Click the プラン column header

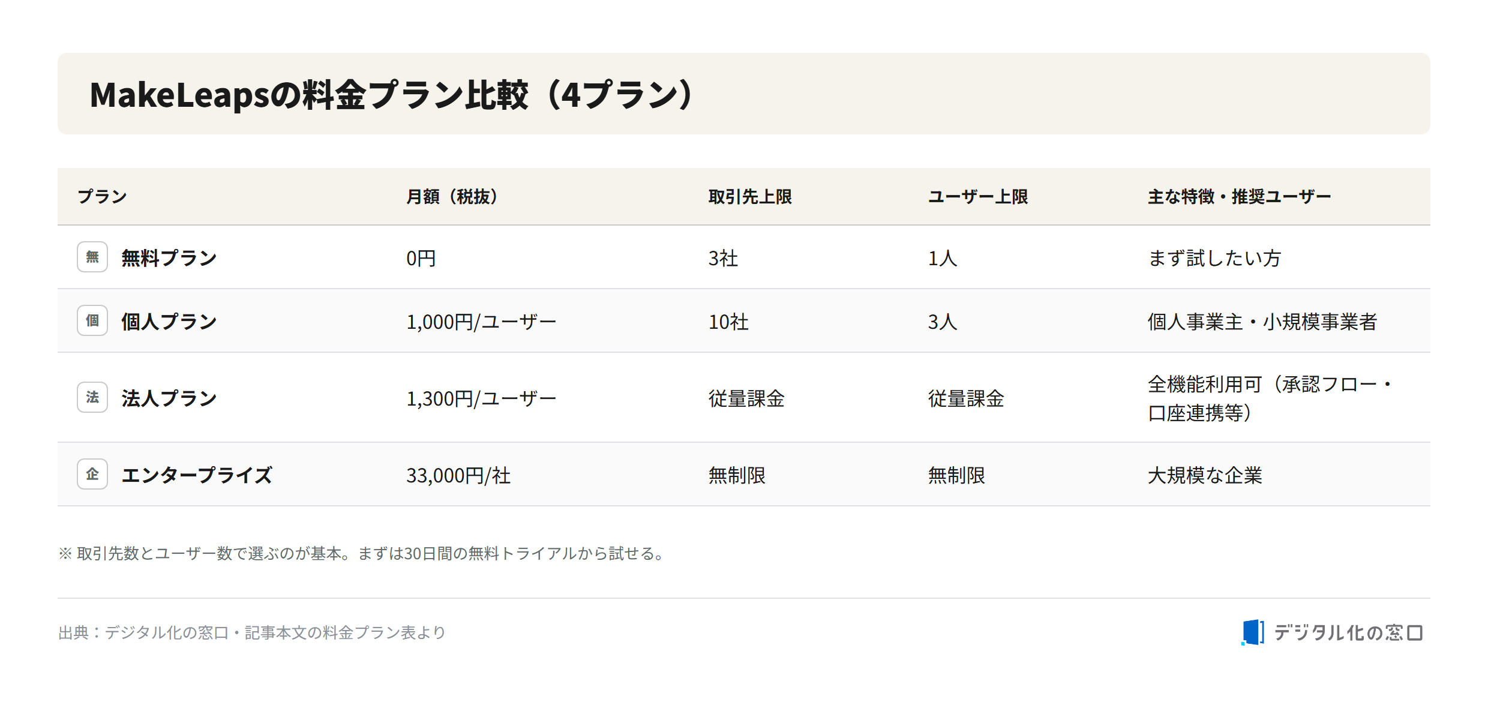[x=102, y=196]
